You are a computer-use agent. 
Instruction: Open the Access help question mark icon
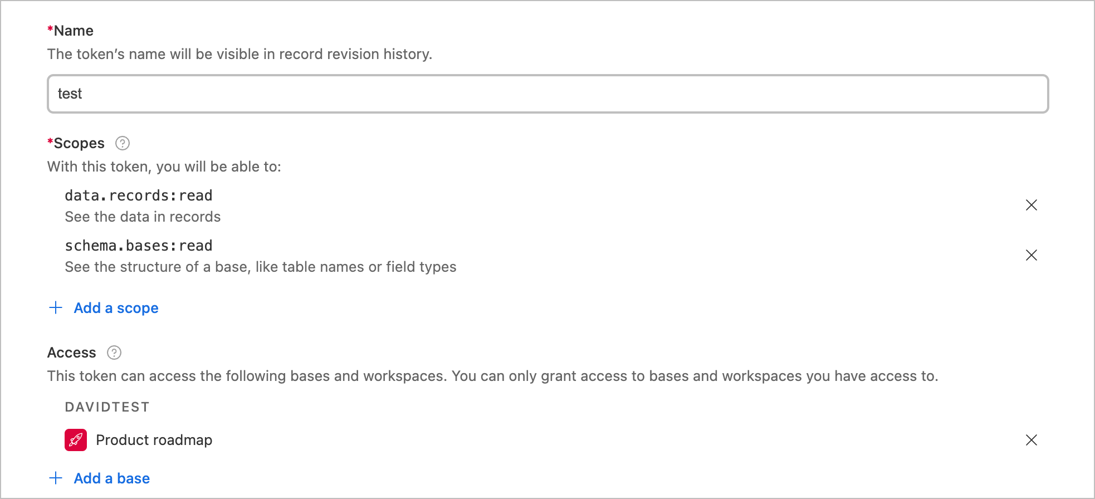point(114,353)
